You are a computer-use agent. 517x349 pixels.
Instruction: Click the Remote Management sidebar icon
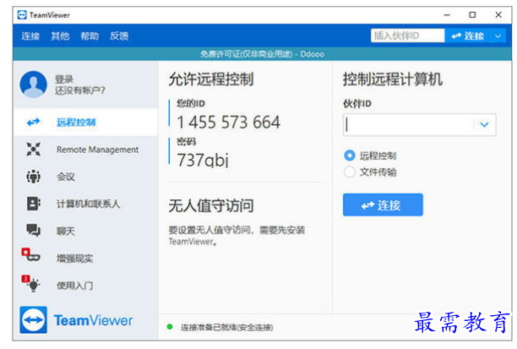[x=33, y=150]
